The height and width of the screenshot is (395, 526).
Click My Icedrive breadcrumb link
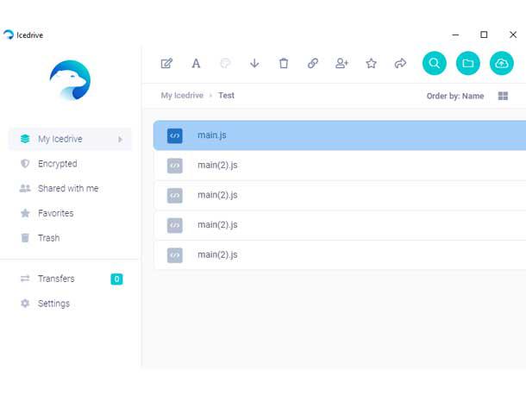[x=182, y=96]
